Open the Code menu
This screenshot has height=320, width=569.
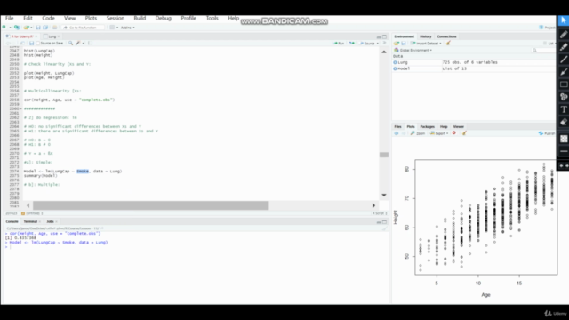coord(48,18)
